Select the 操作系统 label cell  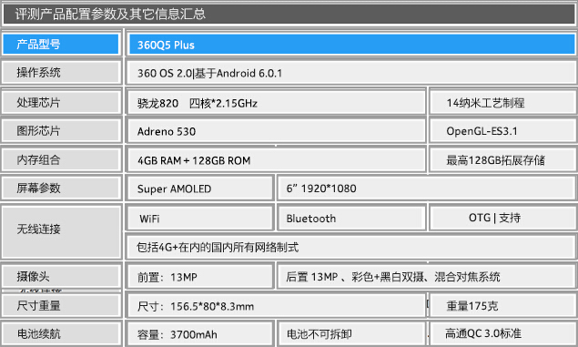[x=61, y=72]
